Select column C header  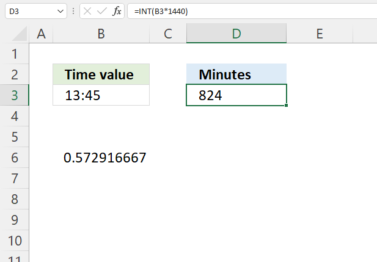168,34
